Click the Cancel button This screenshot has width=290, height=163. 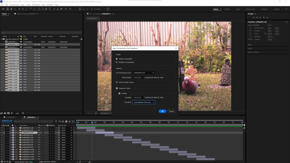tap(171, 111)
